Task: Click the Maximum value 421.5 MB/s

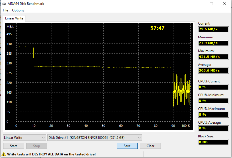Action: point(213,57)
